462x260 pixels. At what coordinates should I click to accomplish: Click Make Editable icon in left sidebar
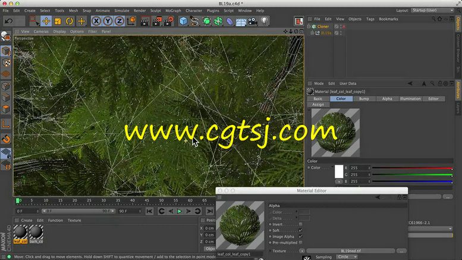click(x=5, y=36)
